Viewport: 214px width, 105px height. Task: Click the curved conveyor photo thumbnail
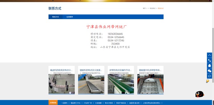62,84
